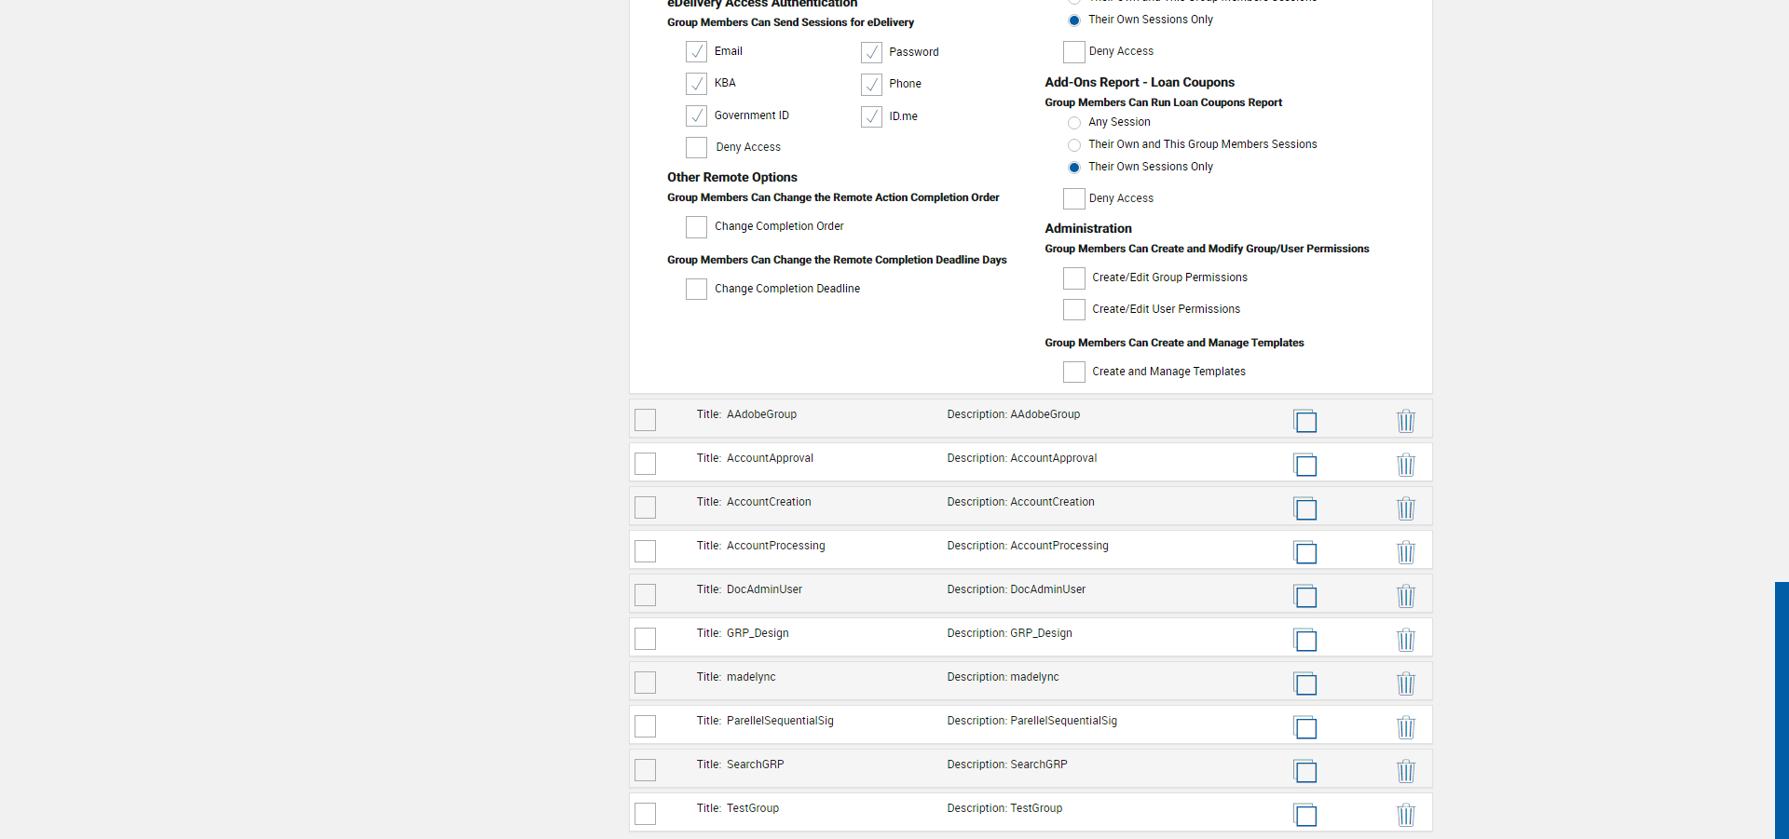Uncheck the KBA eDelivery authentication checkbox

(696, 84)
